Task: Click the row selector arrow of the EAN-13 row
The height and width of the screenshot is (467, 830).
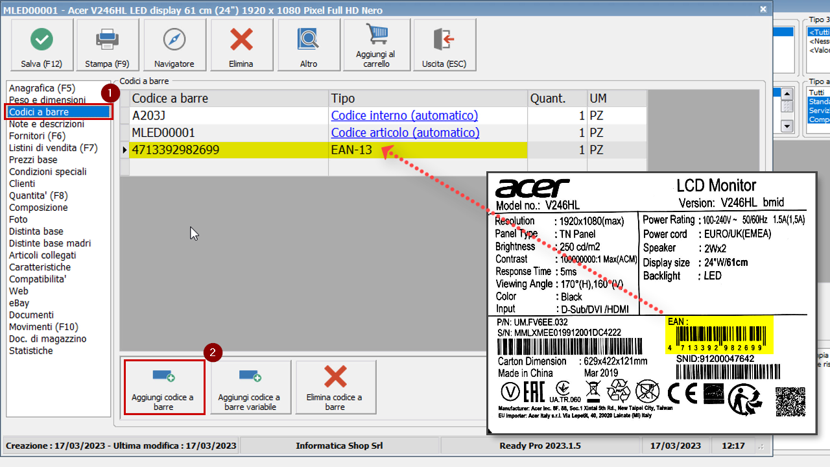Action: [x=124, y=150]
